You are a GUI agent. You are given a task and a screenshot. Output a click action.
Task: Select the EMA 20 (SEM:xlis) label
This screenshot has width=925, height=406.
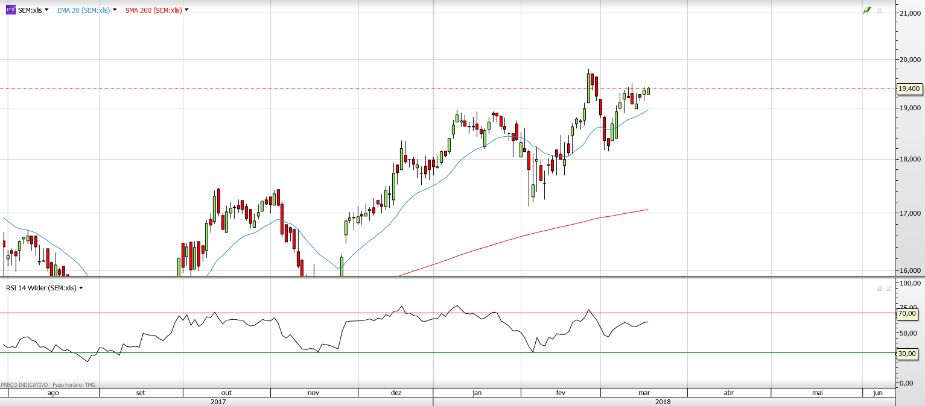click(x=83, y=10)
